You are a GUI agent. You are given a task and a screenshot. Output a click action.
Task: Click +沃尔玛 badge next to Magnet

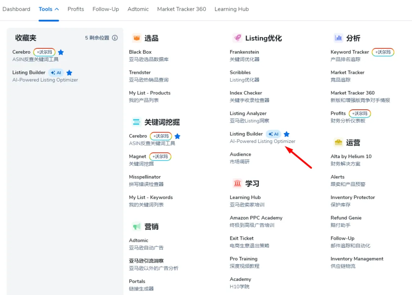coord(160,157)
